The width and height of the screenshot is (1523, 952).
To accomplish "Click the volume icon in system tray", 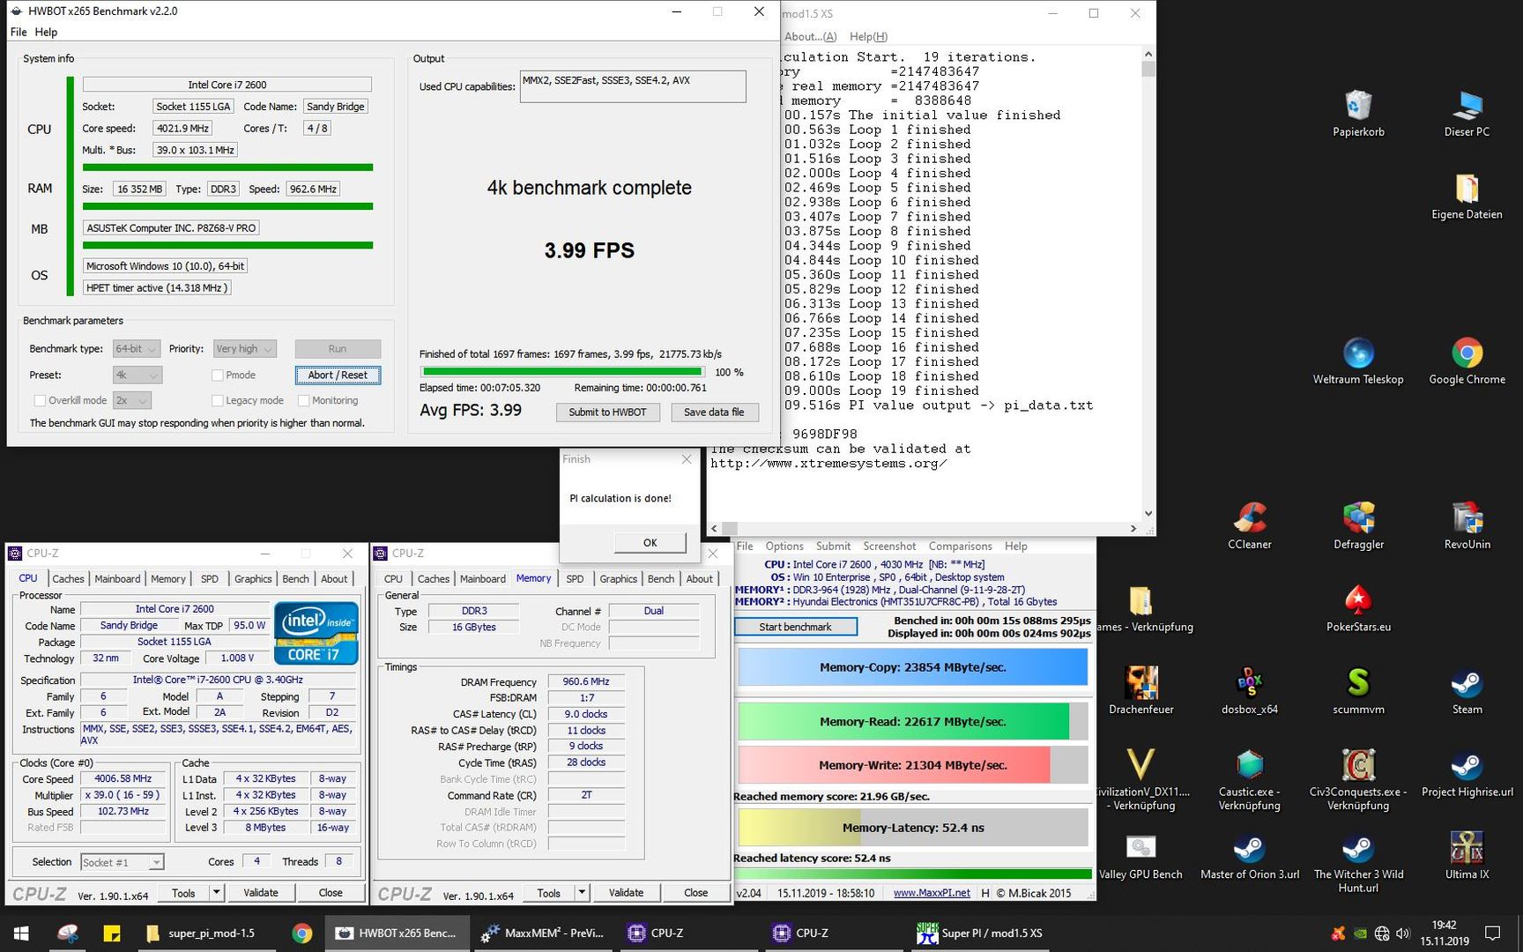I will [x=1403, y=933].
